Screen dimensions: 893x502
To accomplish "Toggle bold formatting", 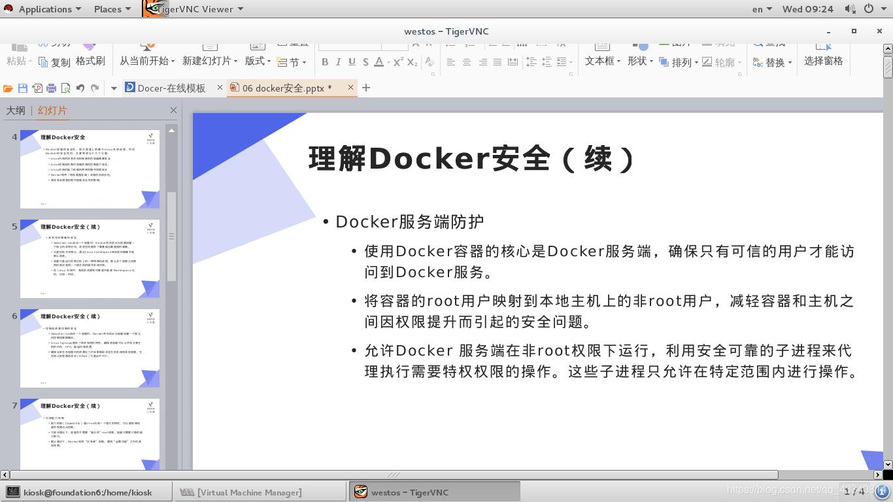I will coord(325,62).
